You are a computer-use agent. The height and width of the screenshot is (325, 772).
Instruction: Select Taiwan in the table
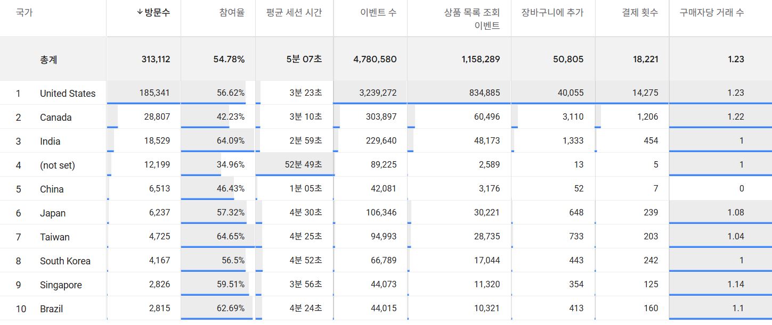tap(55, 237)
